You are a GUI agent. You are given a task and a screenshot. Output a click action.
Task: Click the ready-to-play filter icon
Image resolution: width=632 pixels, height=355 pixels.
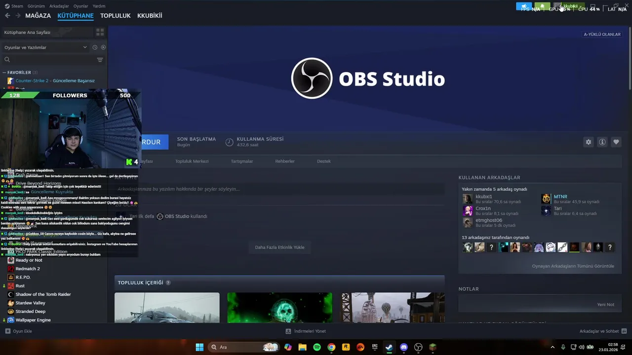[x=103, y=47]
